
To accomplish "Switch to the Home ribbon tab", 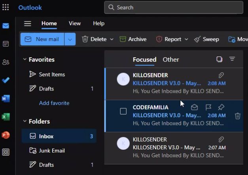I will (x=49, y=23).
